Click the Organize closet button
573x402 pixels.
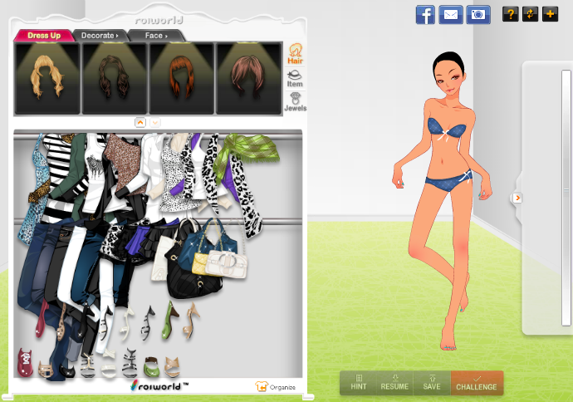click(x=277, y=386)
